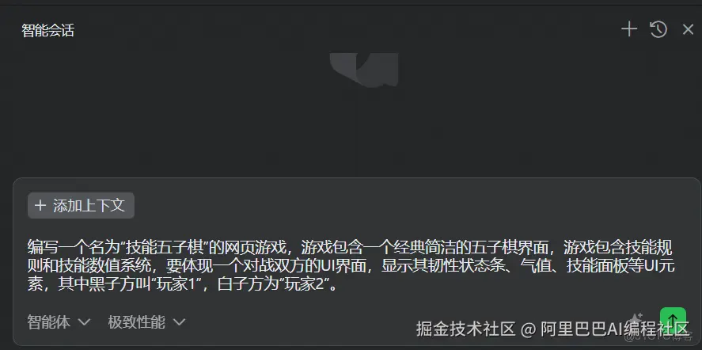
Task: Close the 智能会话 panel with X
Action: 688,30
